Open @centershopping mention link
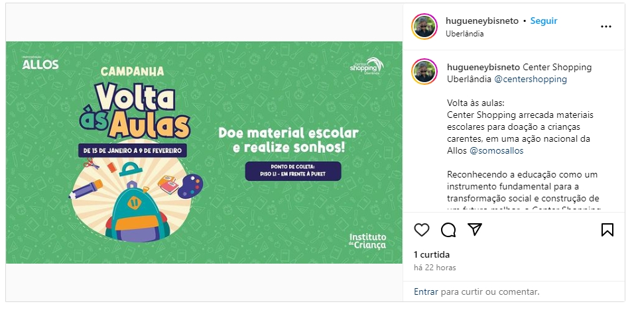The height and width of the screenshot is (312, 634). [531, 79]
